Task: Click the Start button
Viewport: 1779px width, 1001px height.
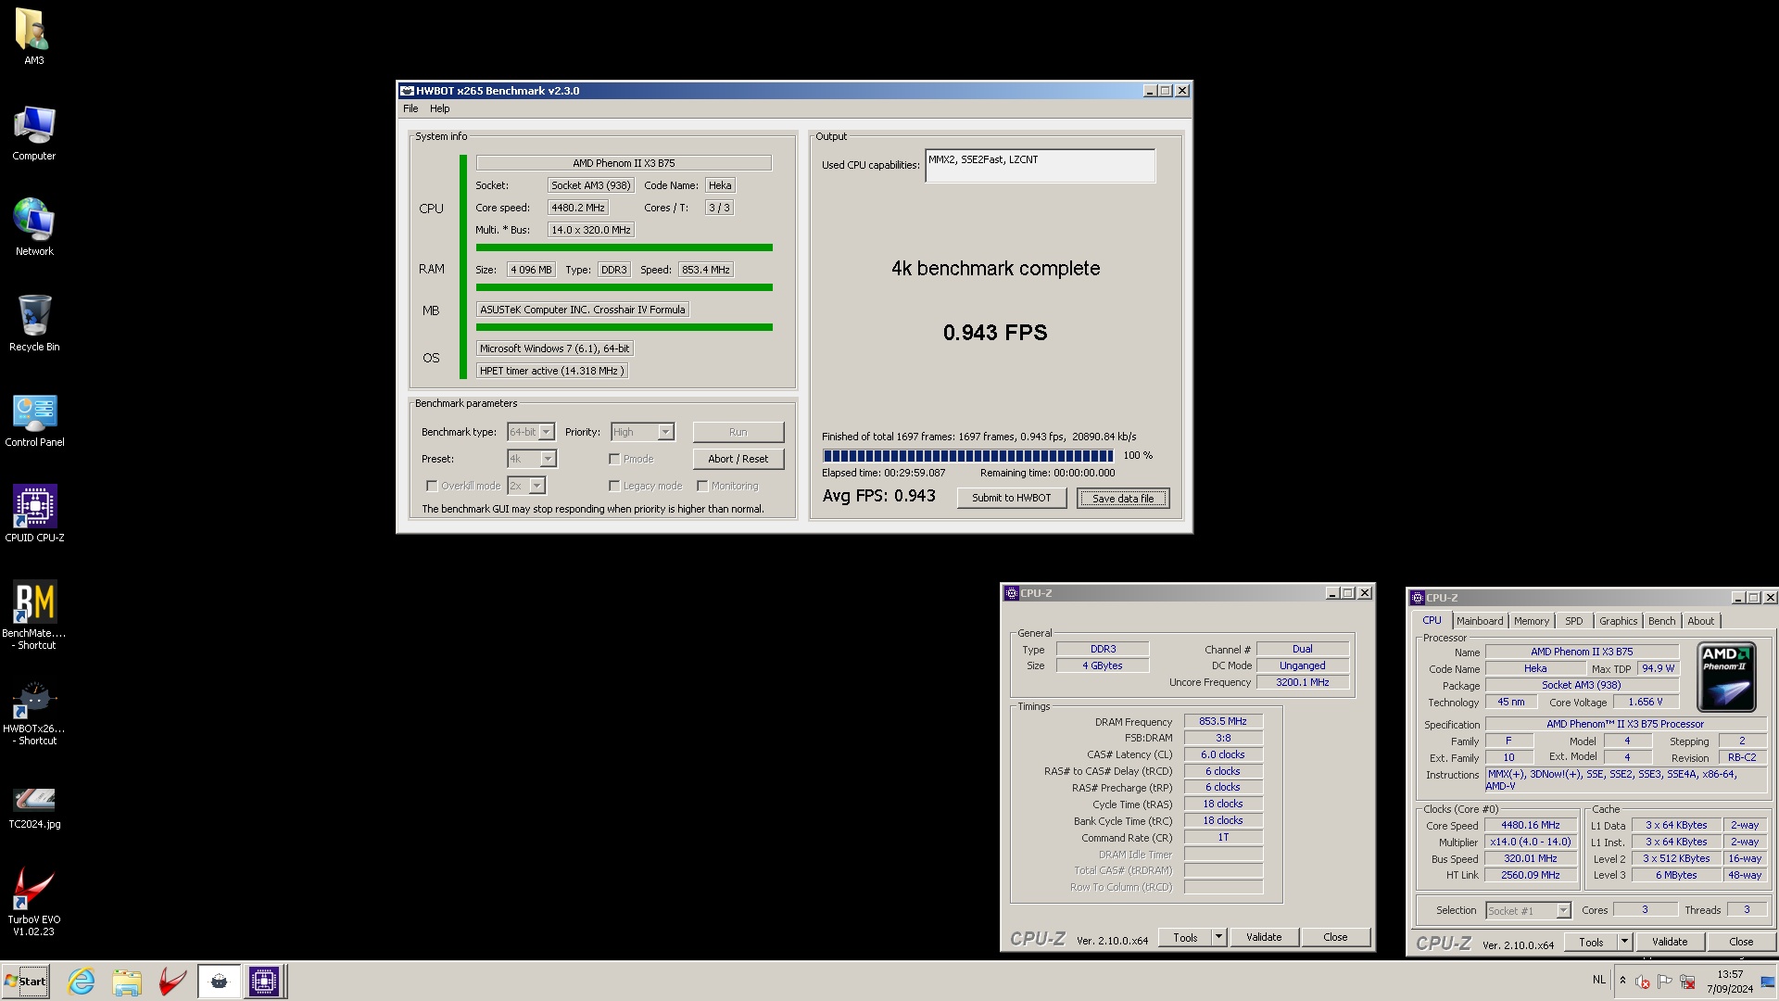Action: tap(25, 982)
